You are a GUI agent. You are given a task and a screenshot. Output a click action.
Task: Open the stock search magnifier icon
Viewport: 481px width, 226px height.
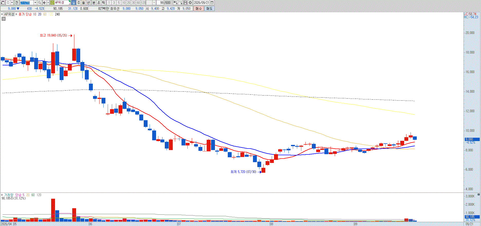tap(39, 3)
